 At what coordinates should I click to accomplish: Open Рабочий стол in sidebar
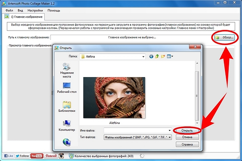click(67, 88)
